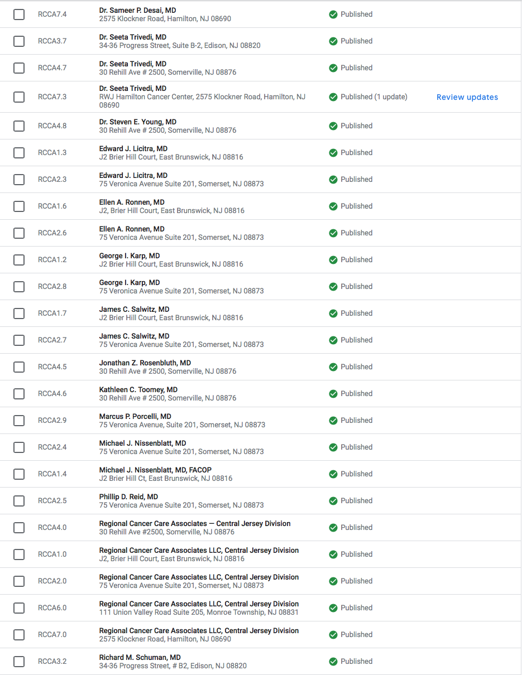Click the Published text in RCCA2.0 row

click(x=356, y=581)
